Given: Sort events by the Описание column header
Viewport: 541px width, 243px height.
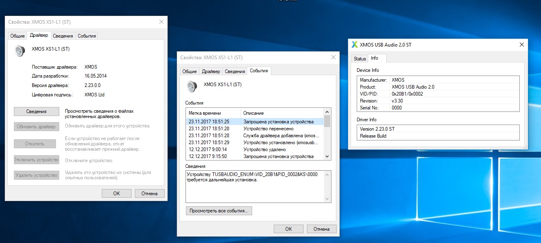Looking at the screenshot, I should coord(282,113).
